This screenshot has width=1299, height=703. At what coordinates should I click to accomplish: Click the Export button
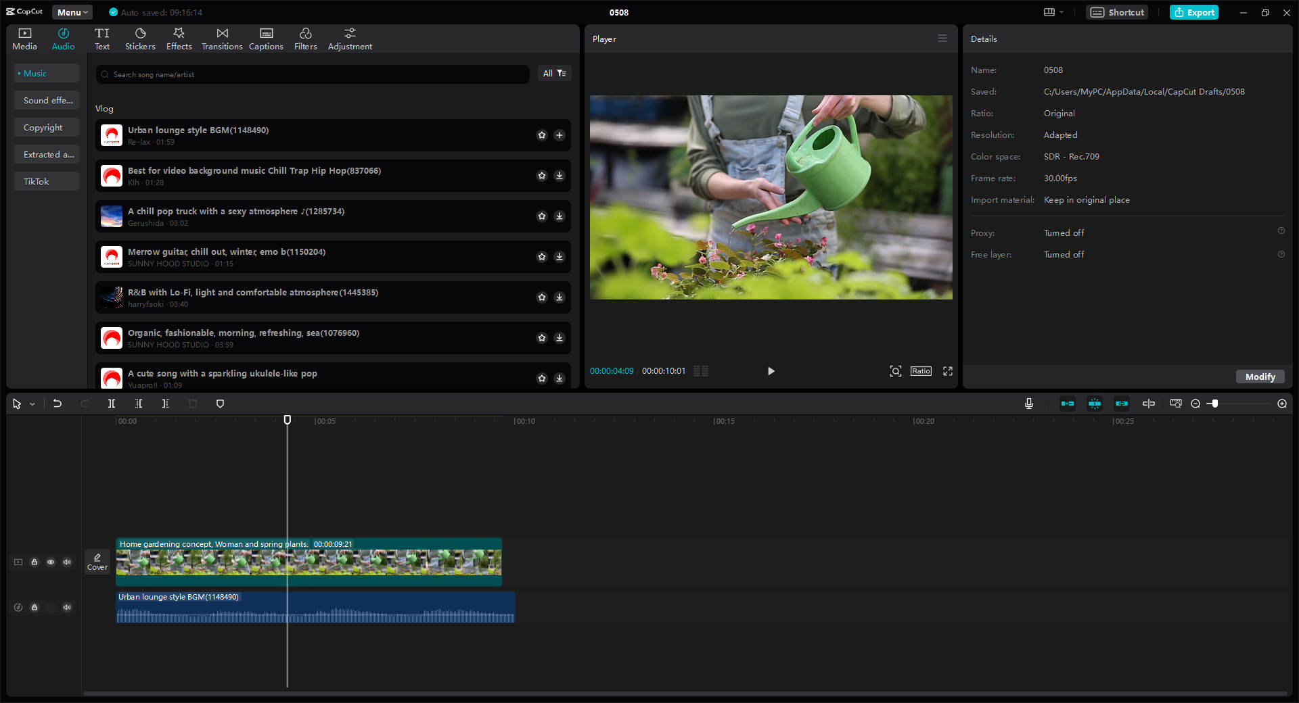click(x=1193, y=12)
